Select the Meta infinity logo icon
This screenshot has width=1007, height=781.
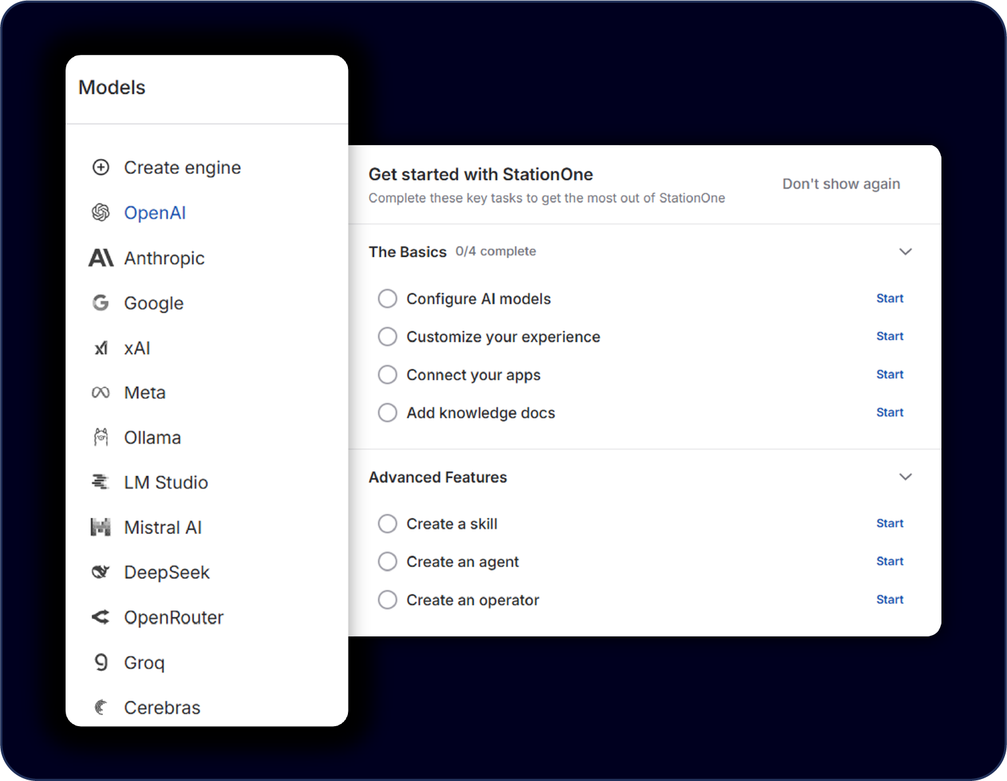(100, 393)
